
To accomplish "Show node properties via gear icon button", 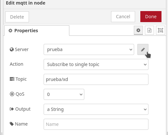I will click(138, 30).
